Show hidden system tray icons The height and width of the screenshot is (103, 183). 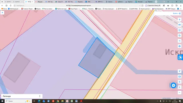tap(158, 101)
